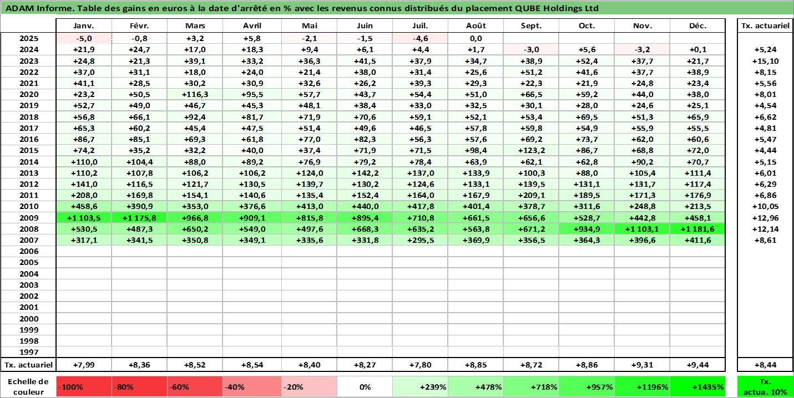Click the 'Mars' column header
Screen dimensions: 794x398
195,25
